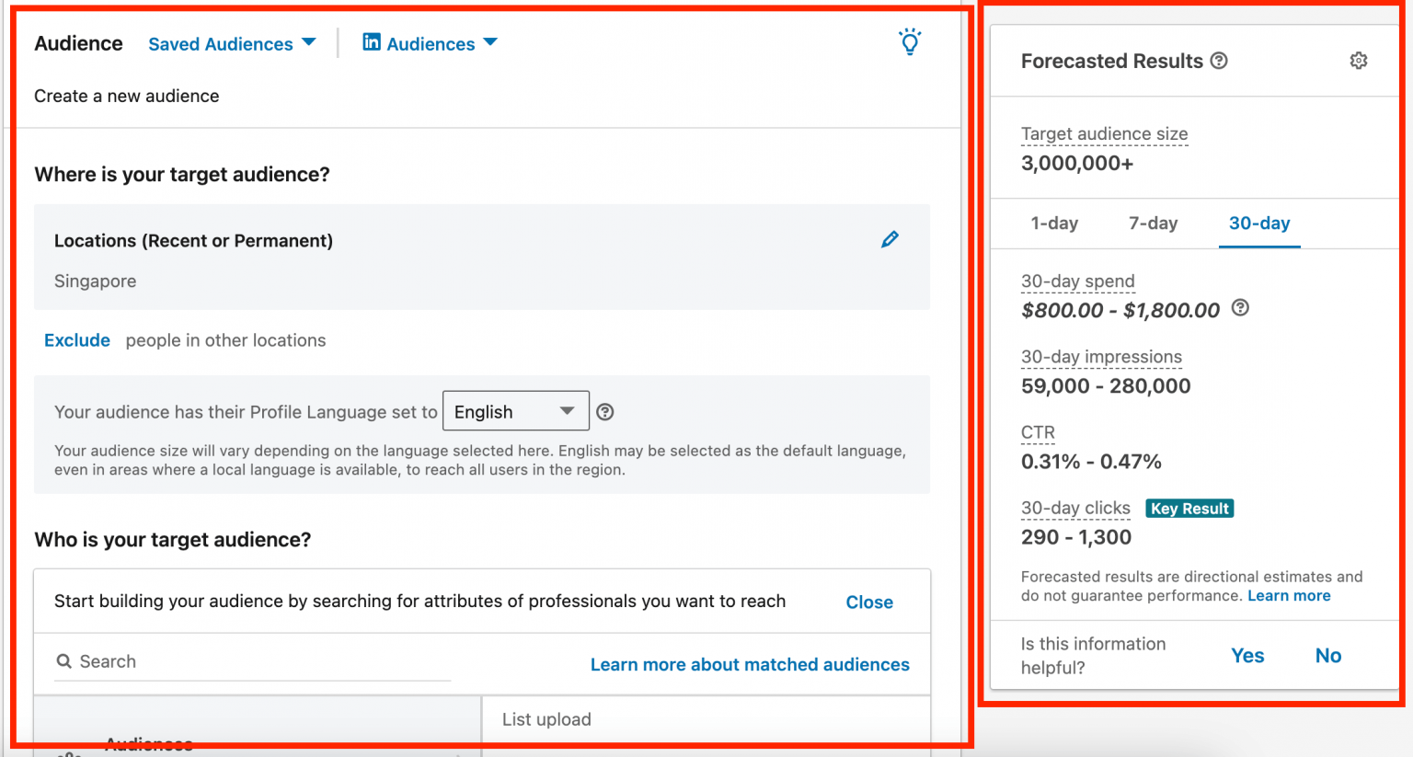This screenshot has height=757, width=1413.
Task: Open Forecasted Results settings gear
Action: (1359, 60)
